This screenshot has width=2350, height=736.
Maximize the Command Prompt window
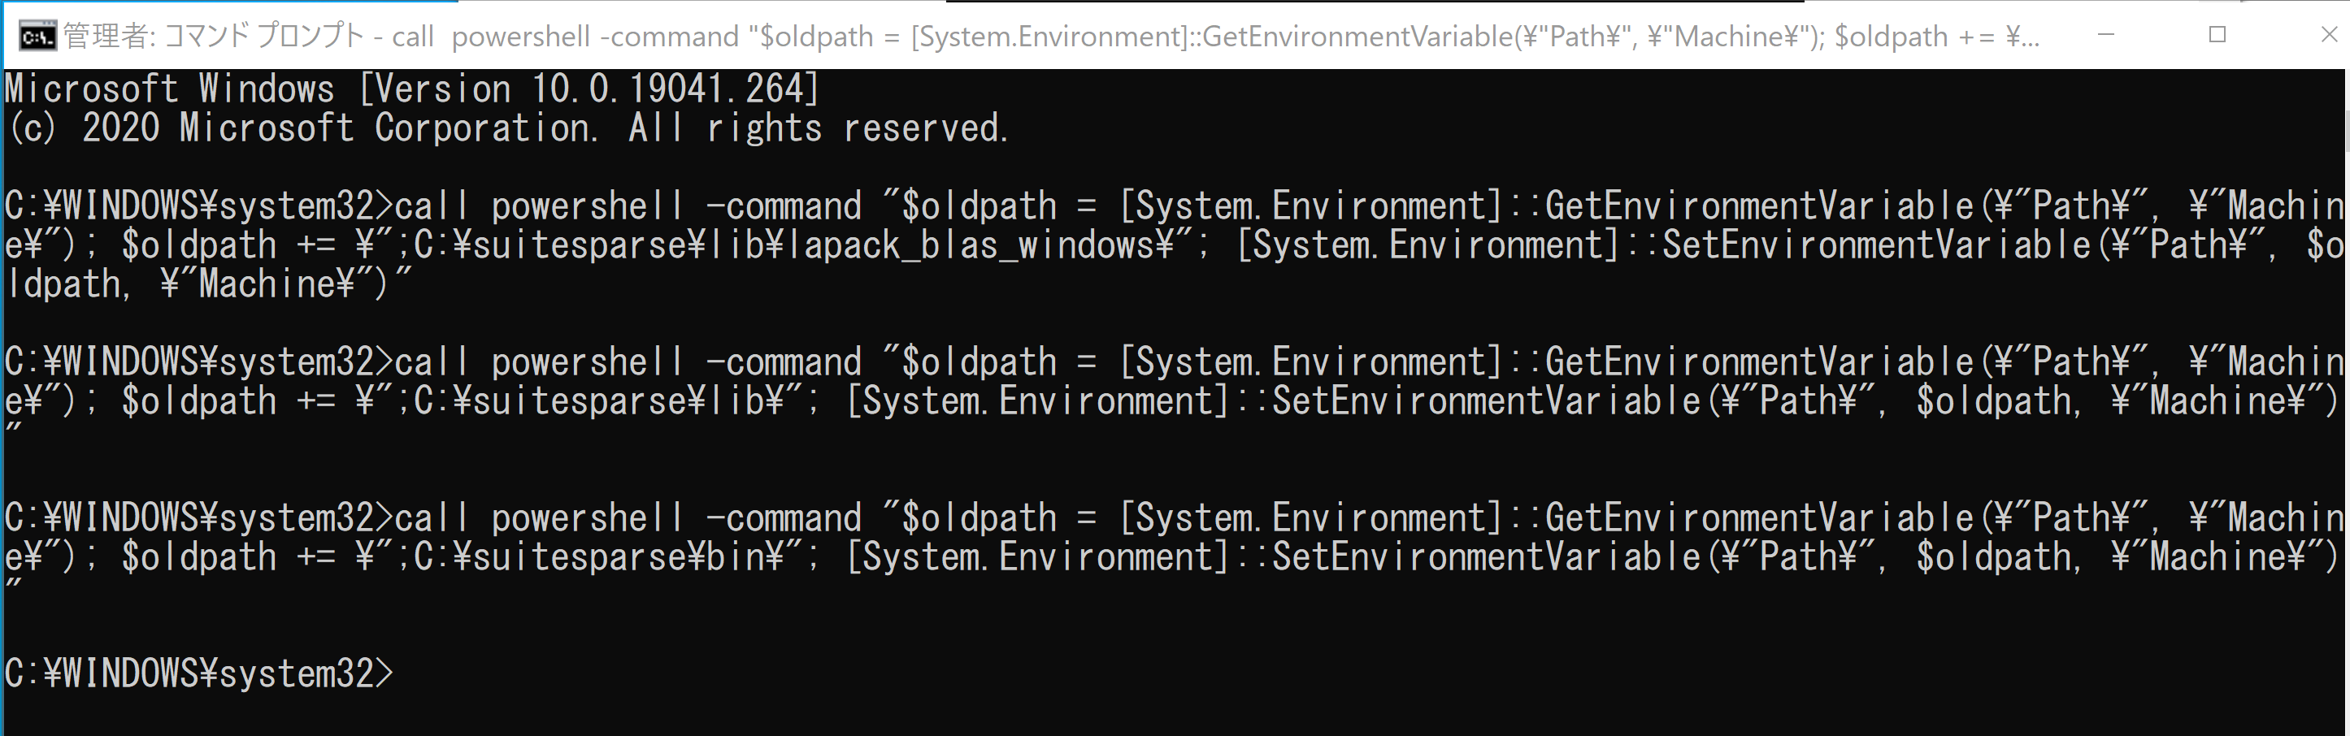(2218, 35)
